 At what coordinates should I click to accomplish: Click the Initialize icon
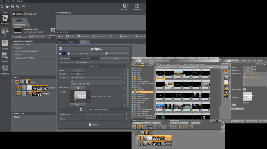coord(125,6)
